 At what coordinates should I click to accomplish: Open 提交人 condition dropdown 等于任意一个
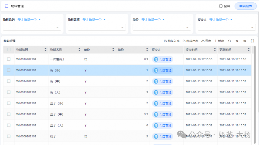click(x=221, y=19)
